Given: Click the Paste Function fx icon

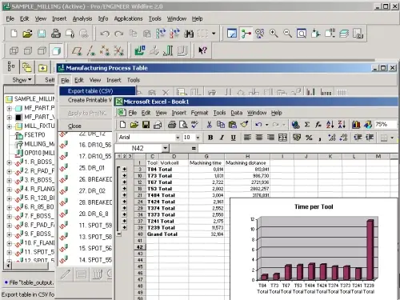Looking at the screenshot, I should (x=318, y=125).
